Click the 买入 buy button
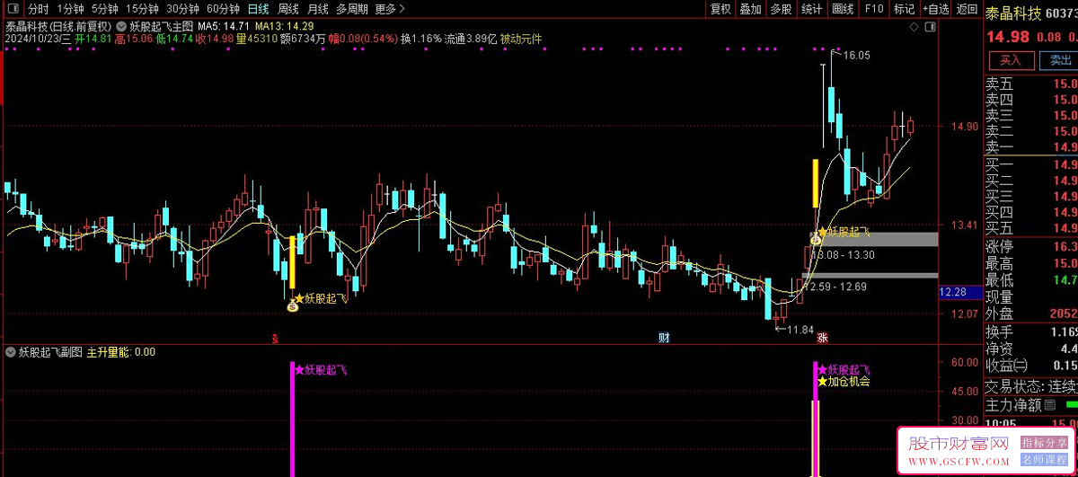 pyautogui.click(x=1011, y=61)
